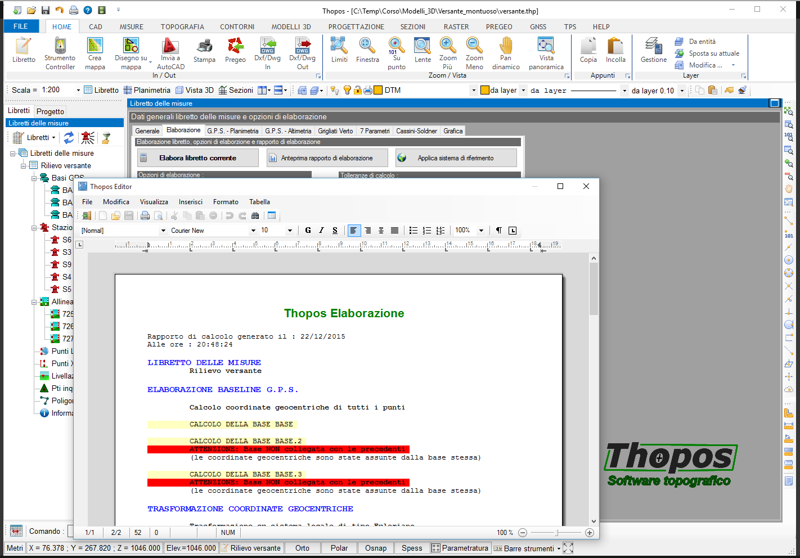Open the Libretto ribbon tool
This screenshot has height=558, width=800.
24,50
